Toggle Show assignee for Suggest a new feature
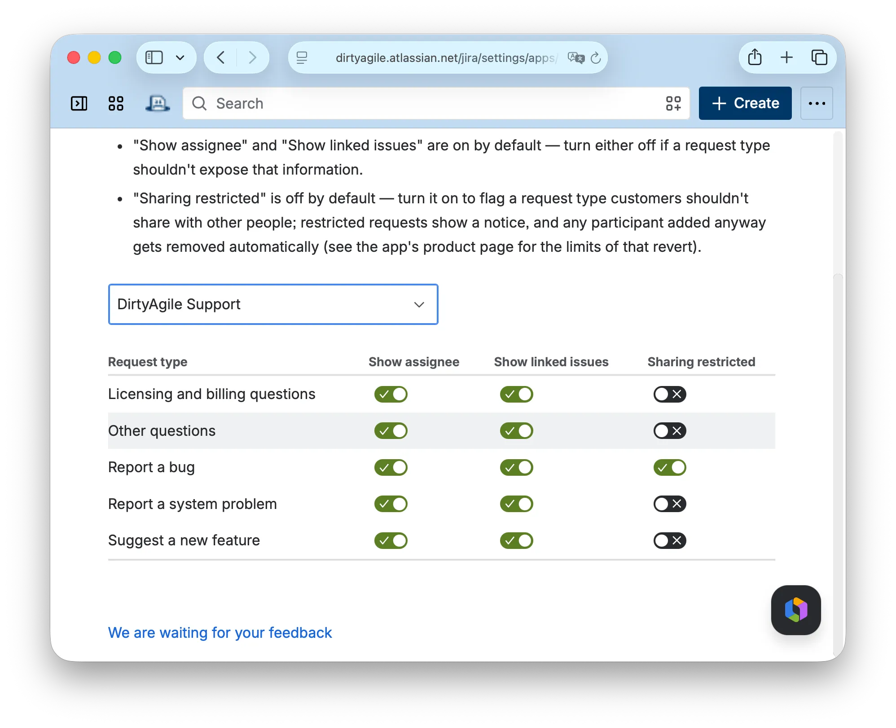This screenshot has width=896, height=728. click(x=391, y=540)
